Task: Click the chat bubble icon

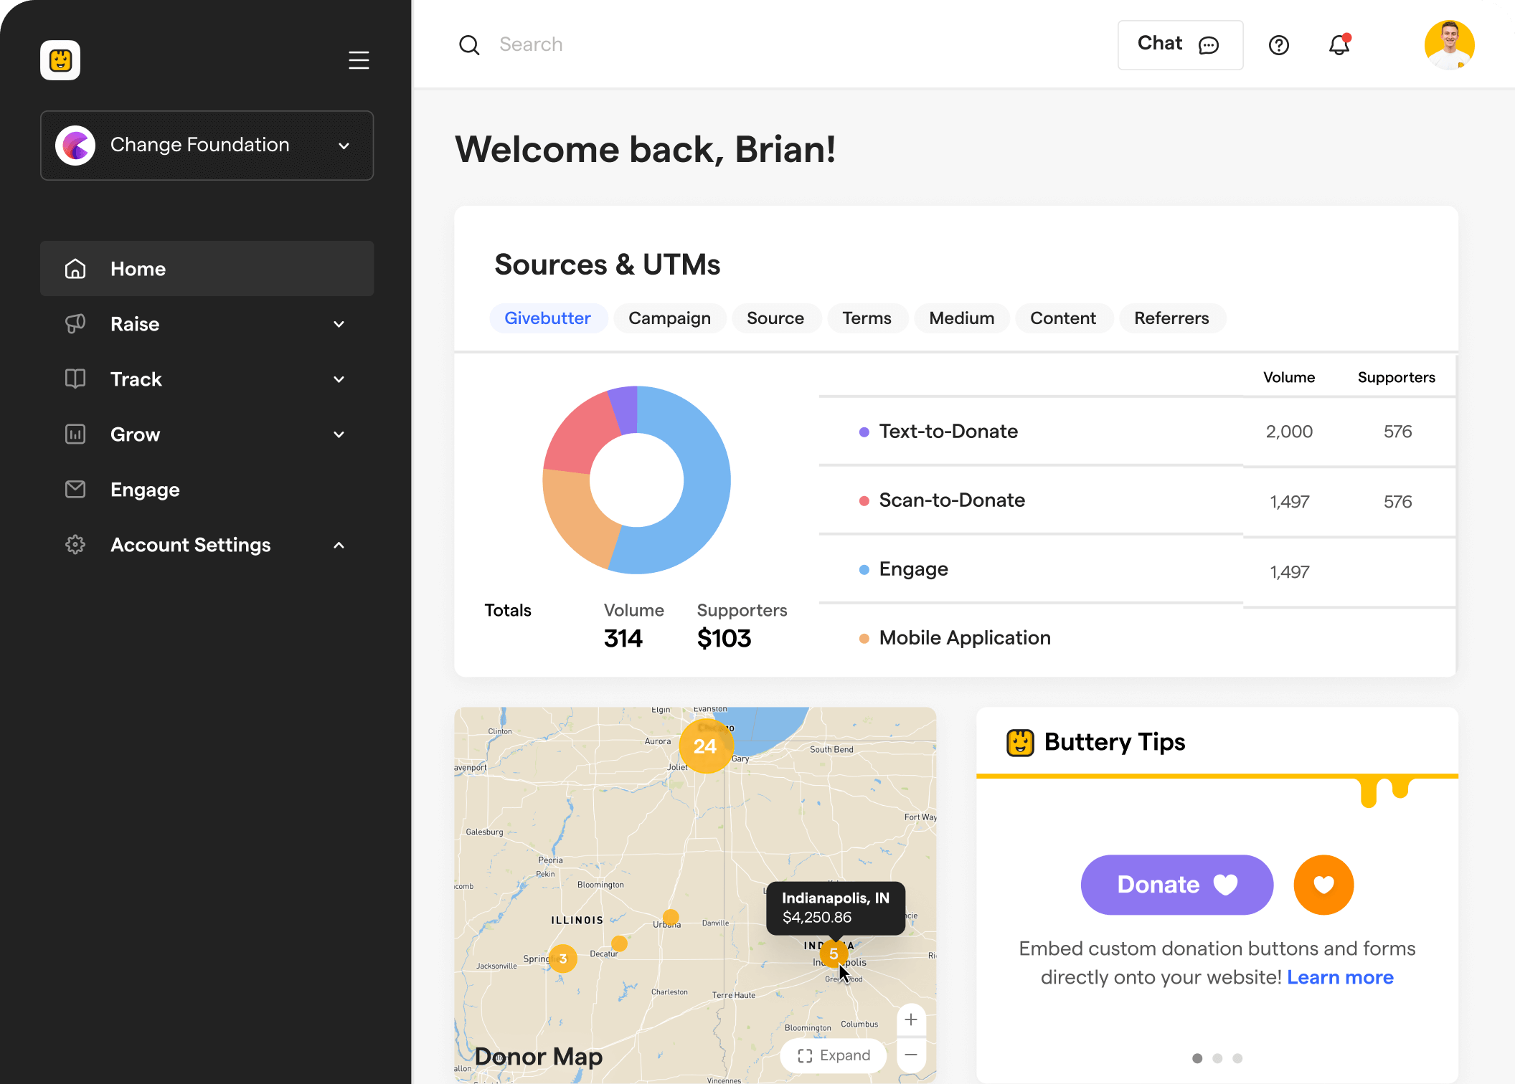Action: (1209, 45)
